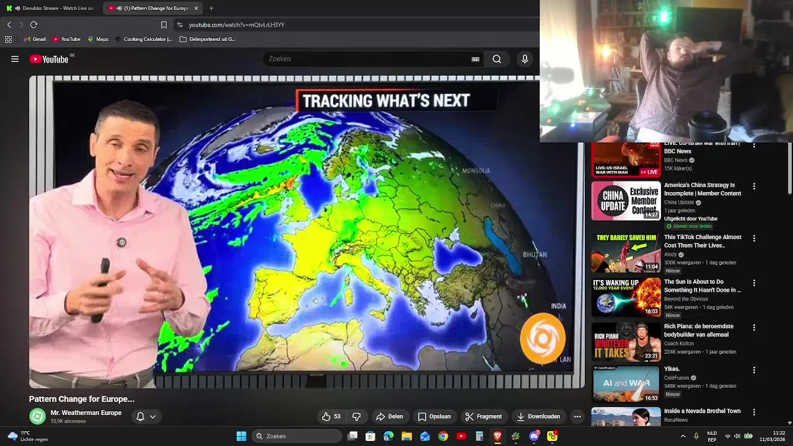Go to YouTube home via logo
793x446 pixels.
(49, 59)
